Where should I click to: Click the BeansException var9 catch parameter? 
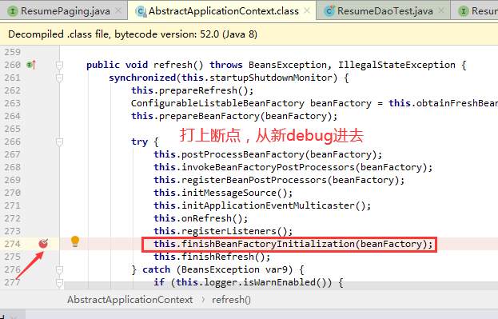[x=237, y=269]
